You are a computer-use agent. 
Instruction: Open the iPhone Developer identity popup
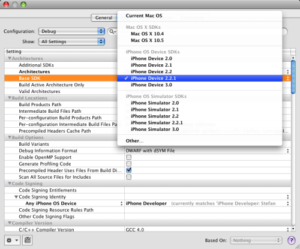coord(287,203)
